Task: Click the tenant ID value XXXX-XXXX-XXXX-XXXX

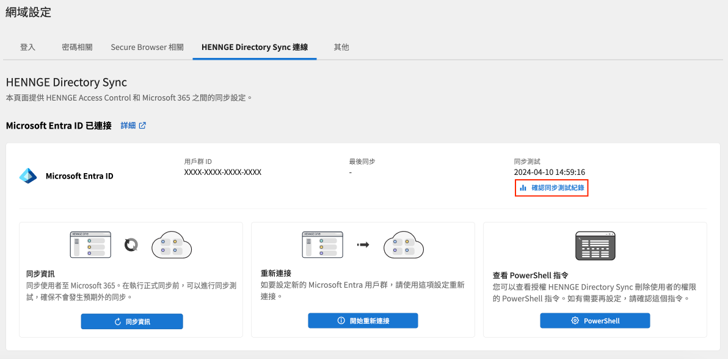Action: 223,172
